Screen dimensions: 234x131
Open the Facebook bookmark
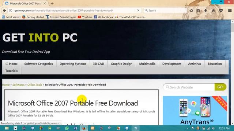tap(103, 17)
